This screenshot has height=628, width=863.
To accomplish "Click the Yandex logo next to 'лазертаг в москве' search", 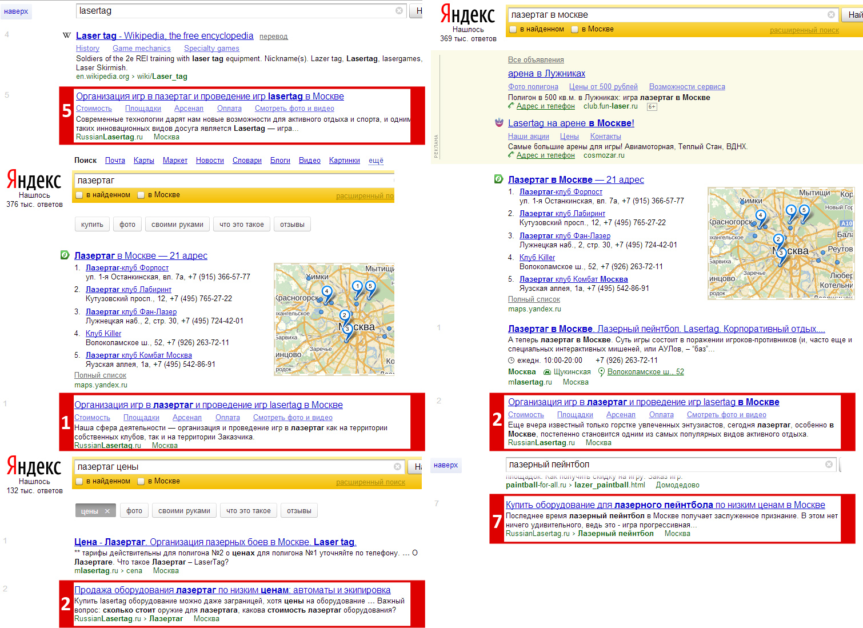I will coord(468,14).
